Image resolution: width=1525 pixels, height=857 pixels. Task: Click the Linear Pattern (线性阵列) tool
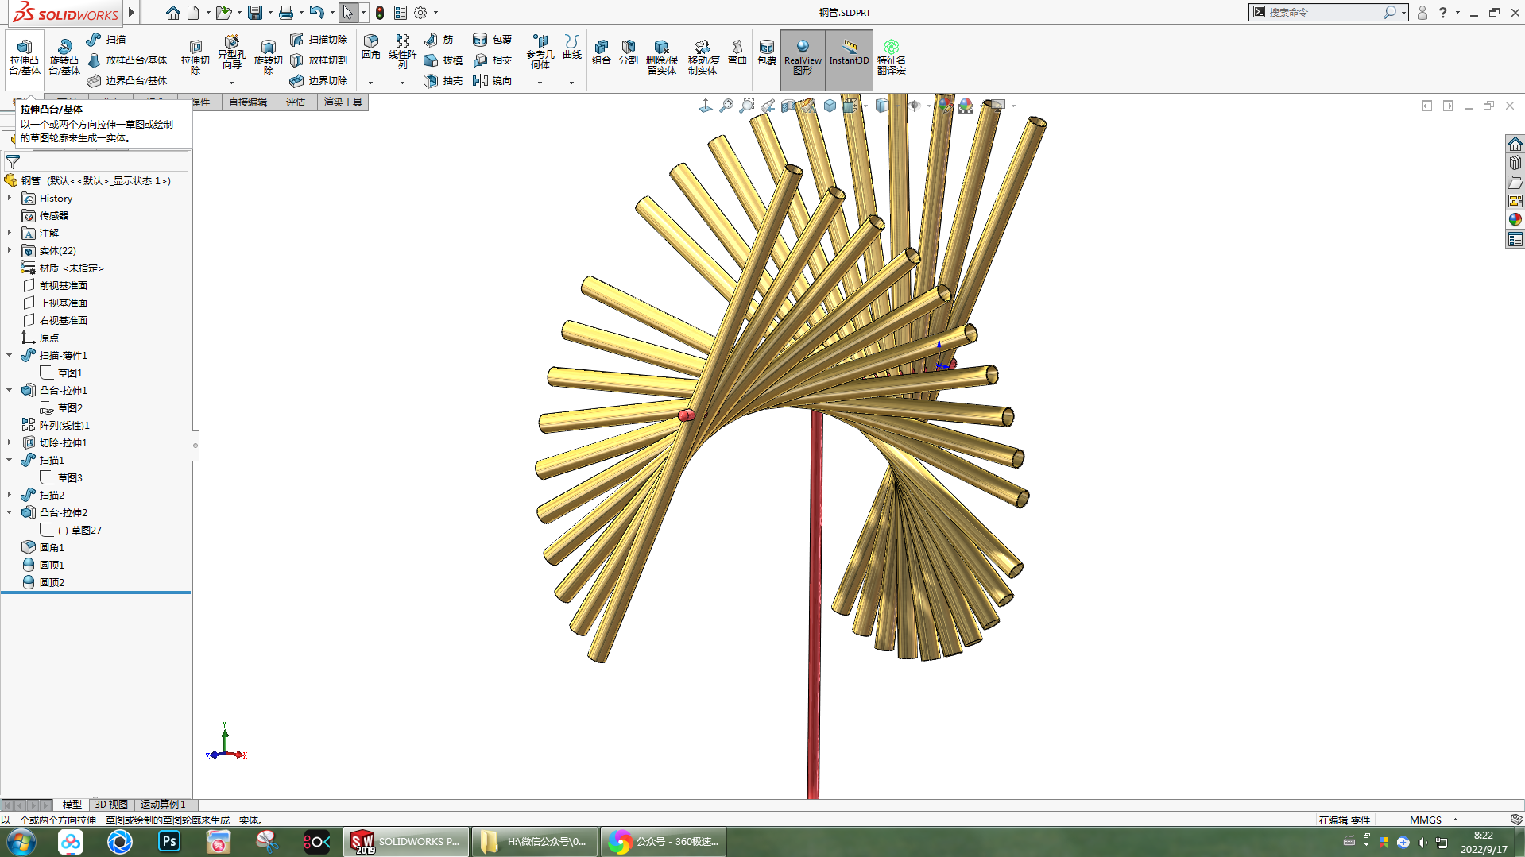(x=403, y=51)
